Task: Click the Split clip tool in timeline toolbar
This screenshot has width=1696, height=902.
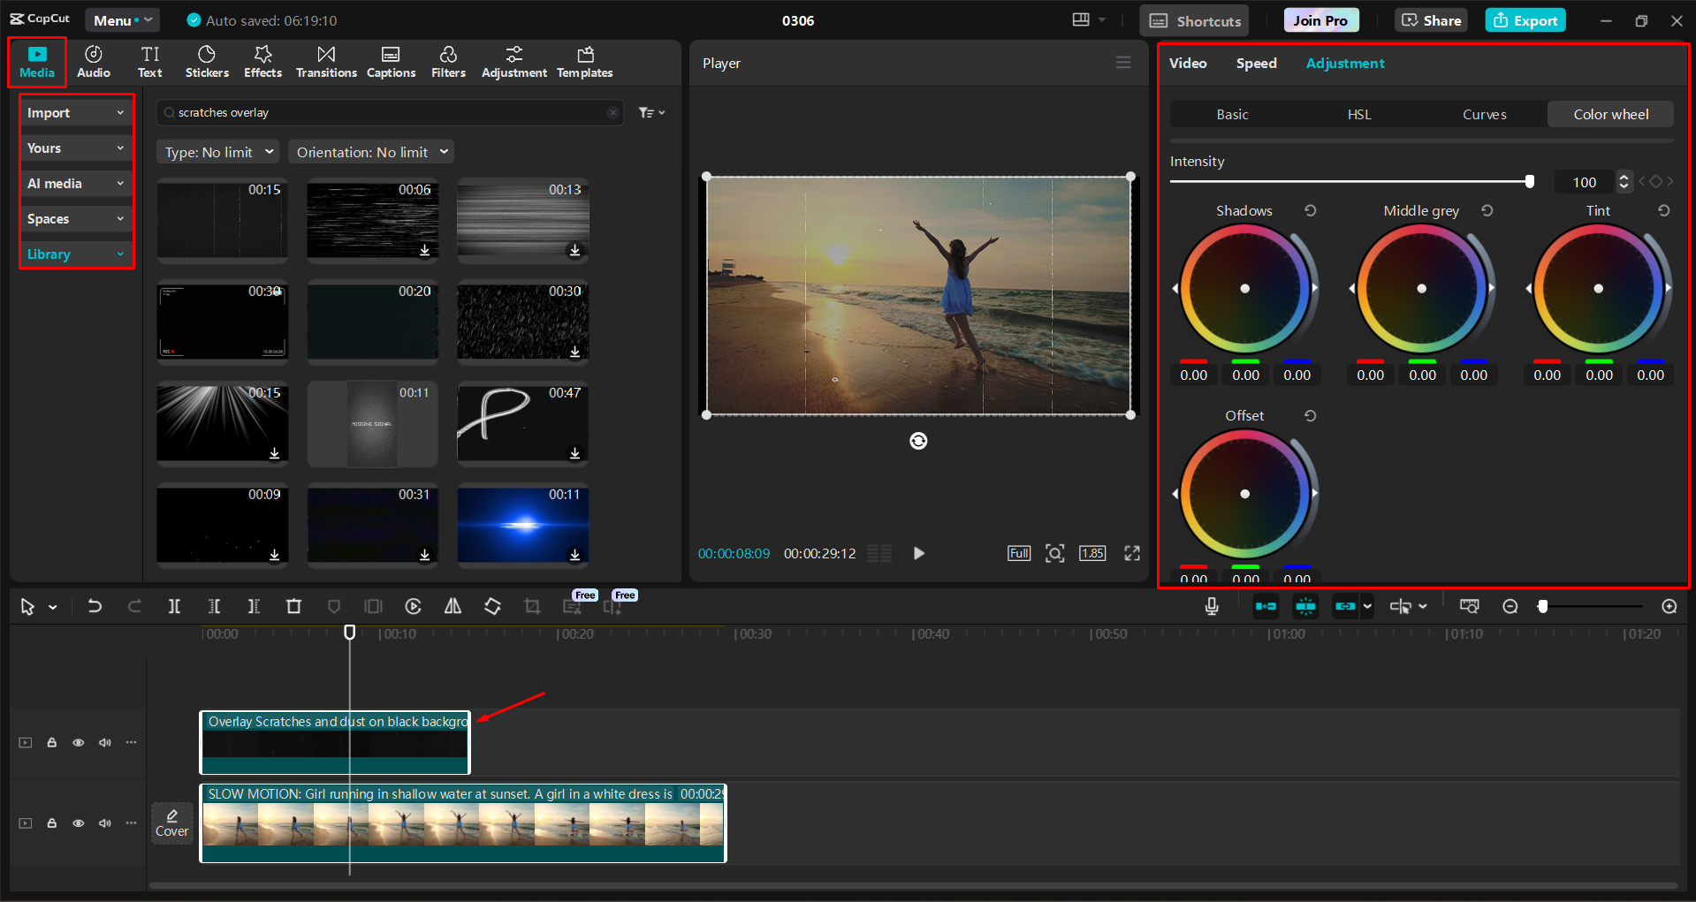Action: (174, 606)
